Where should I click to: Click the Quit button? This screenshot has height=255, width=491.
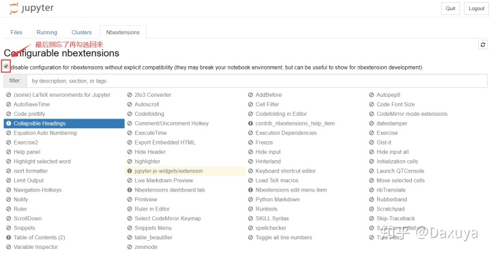pyautogui.click(x=450, y=8)
